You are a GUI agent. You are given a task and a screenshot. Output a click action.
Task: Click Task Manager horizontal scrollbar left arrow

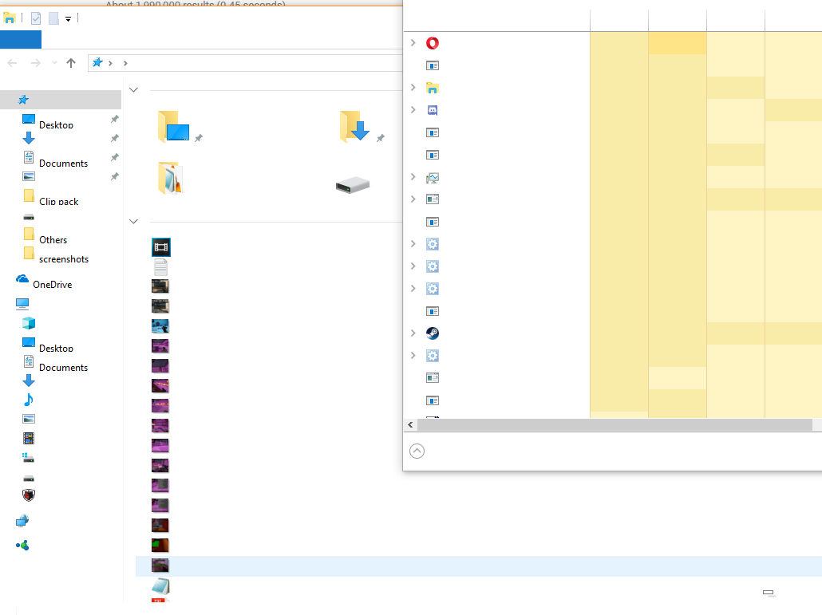click(410, 425)
